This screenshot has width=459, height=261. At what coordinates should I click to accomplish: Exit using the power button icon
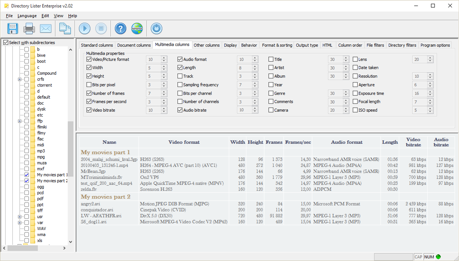pos(156,29)
